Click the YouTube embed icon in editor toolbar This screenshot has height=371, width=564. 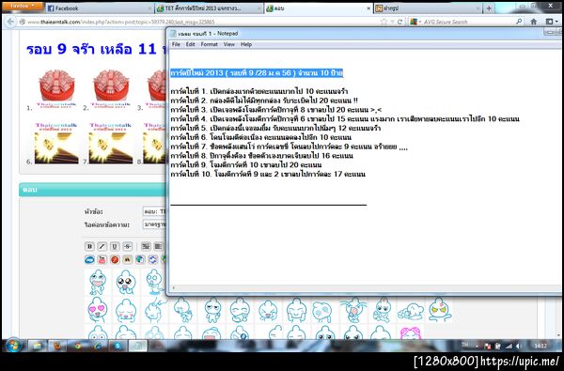tap(102, 259)
